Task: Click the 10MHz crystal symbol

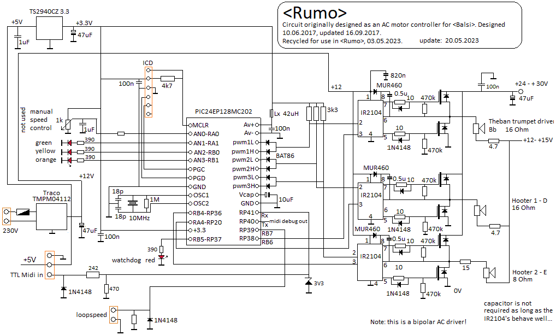Action: pos(133,204)
